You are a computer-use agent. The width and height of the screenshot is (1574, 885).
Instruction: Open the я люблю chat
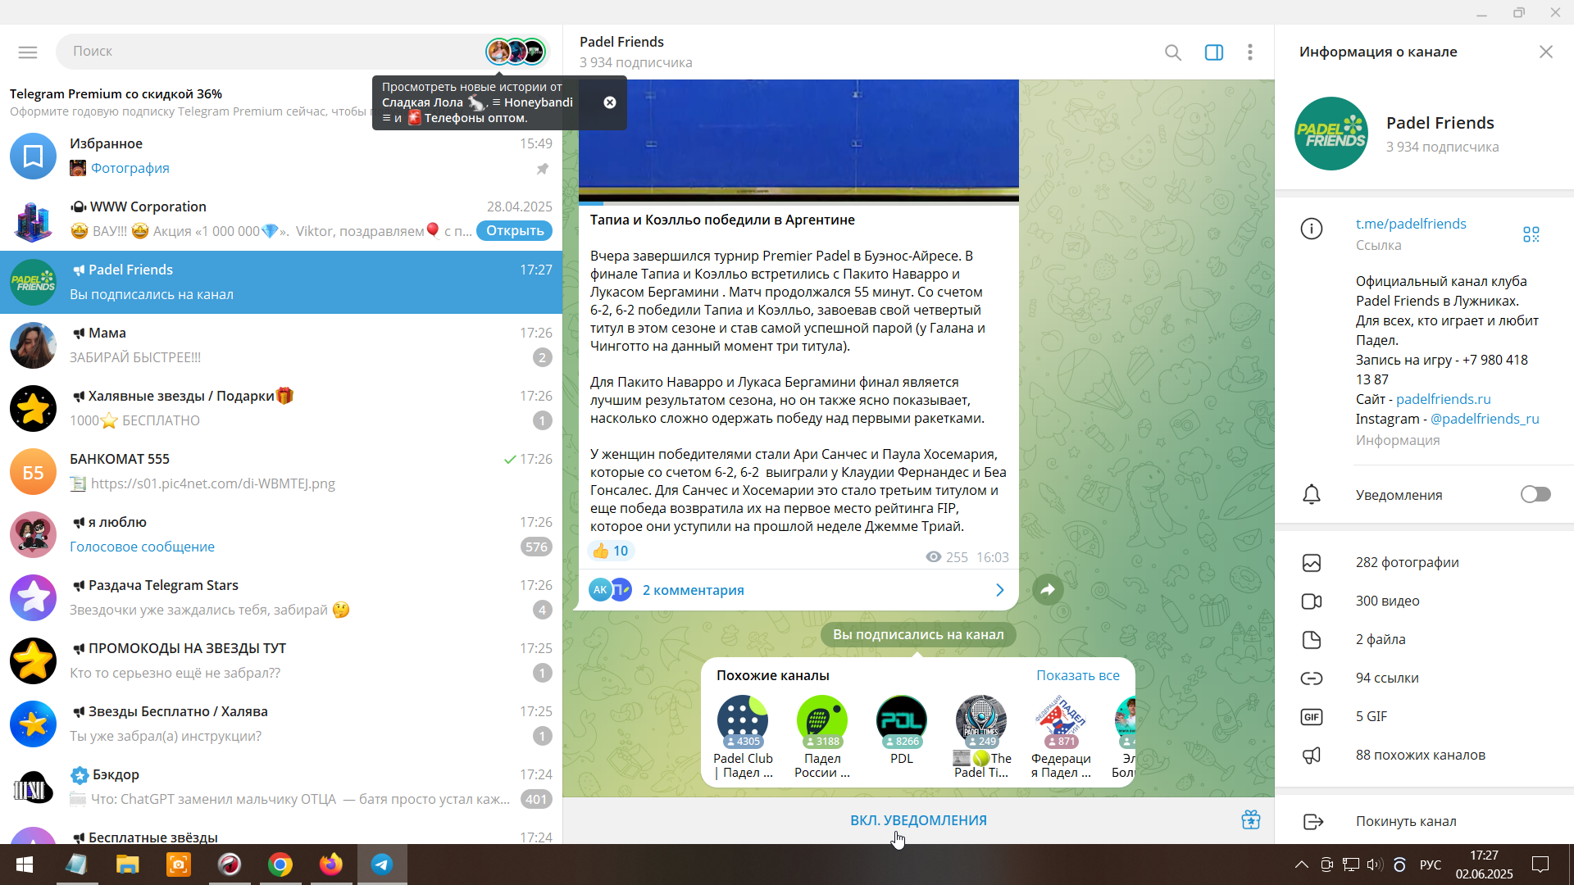point(281,534)
